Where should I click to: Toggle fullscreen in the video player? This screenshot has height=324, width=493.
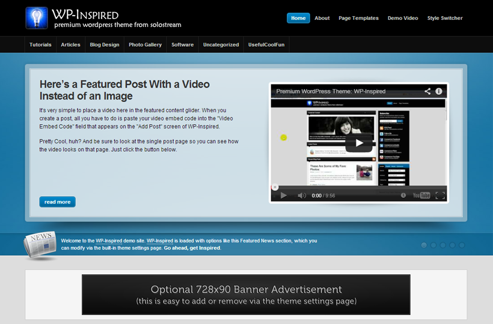[440, 196]
